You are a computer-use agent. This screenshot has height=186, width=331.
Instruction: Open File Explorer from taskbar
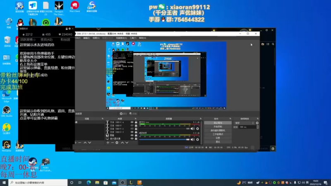click(x=97, y=183)
